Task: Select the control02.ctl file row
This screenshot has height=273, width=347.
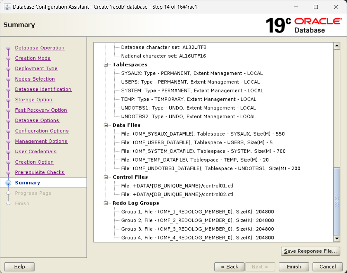Action: tap(177, 194)
